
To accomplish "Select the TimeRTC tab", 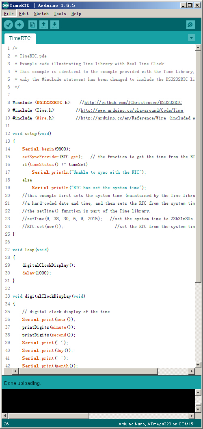I will 20,38.
